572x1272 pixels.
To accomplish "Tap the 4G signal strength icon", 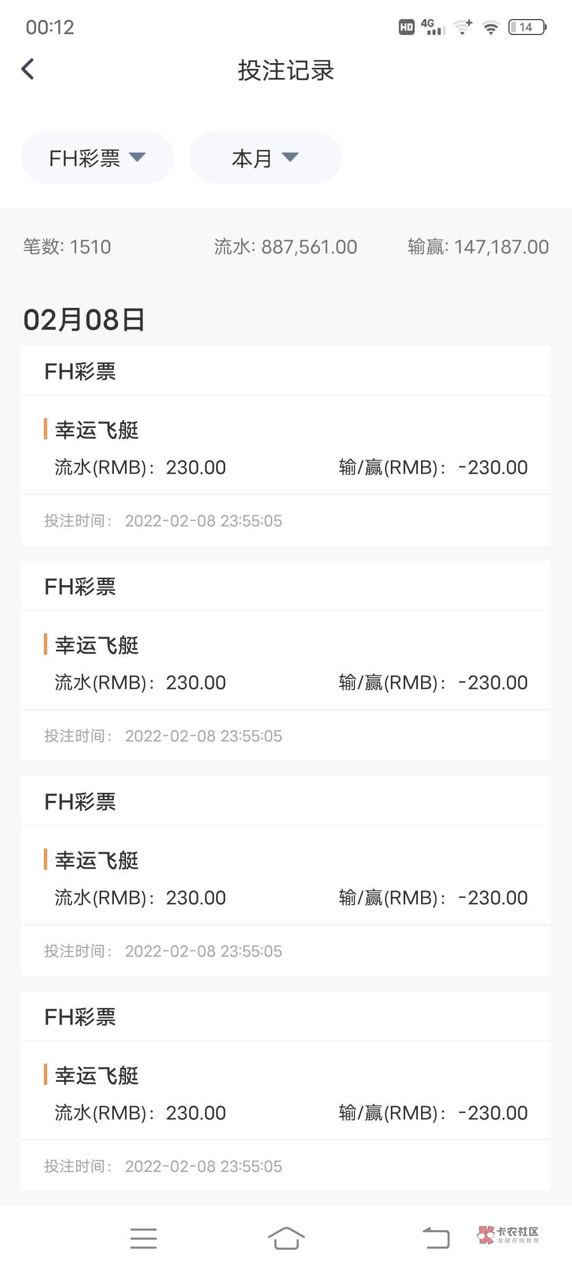I will [x=433, y=27].
